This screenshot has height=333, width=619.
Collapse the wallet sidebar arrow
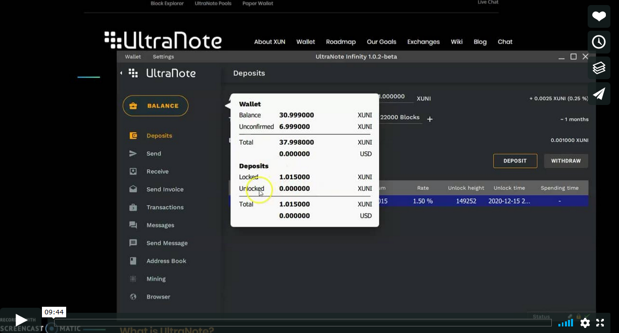[x=121, y=73]
